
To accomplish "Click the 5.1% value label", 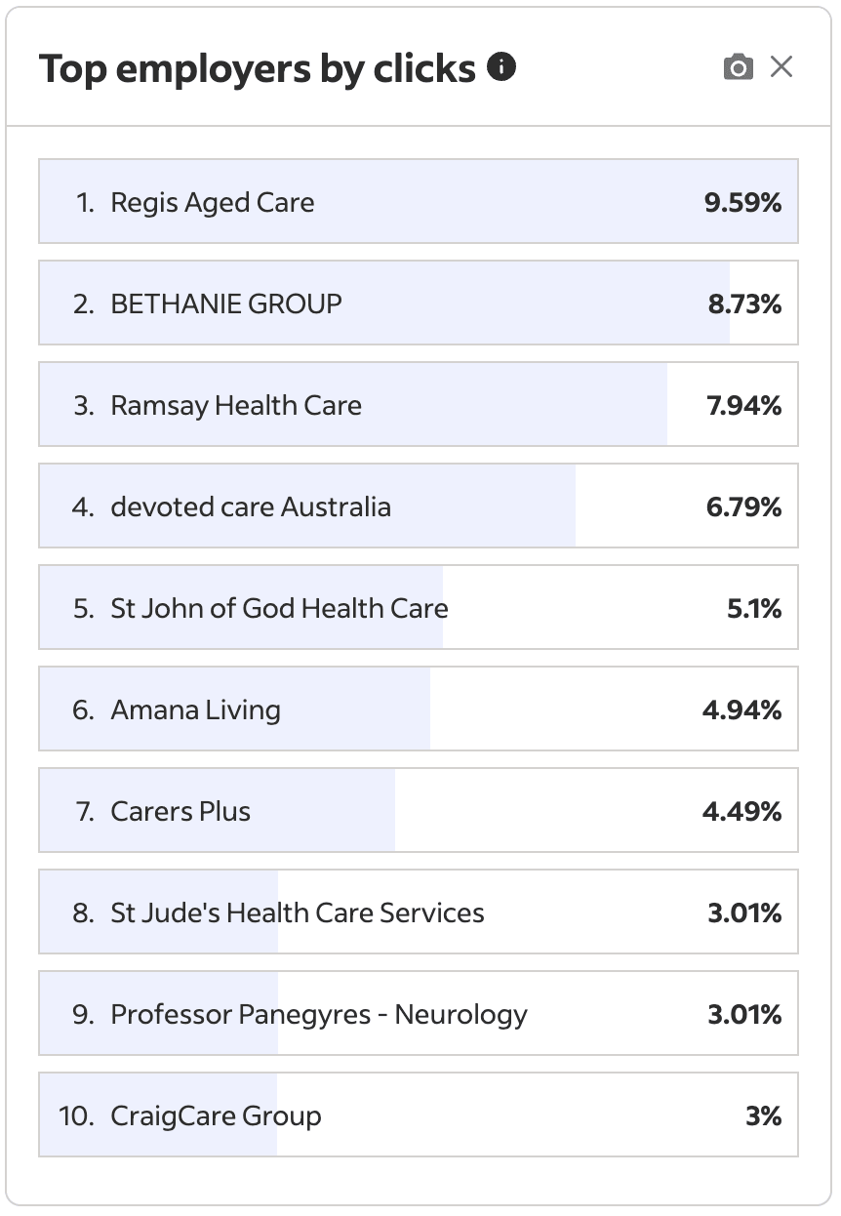I will [754, 608].
